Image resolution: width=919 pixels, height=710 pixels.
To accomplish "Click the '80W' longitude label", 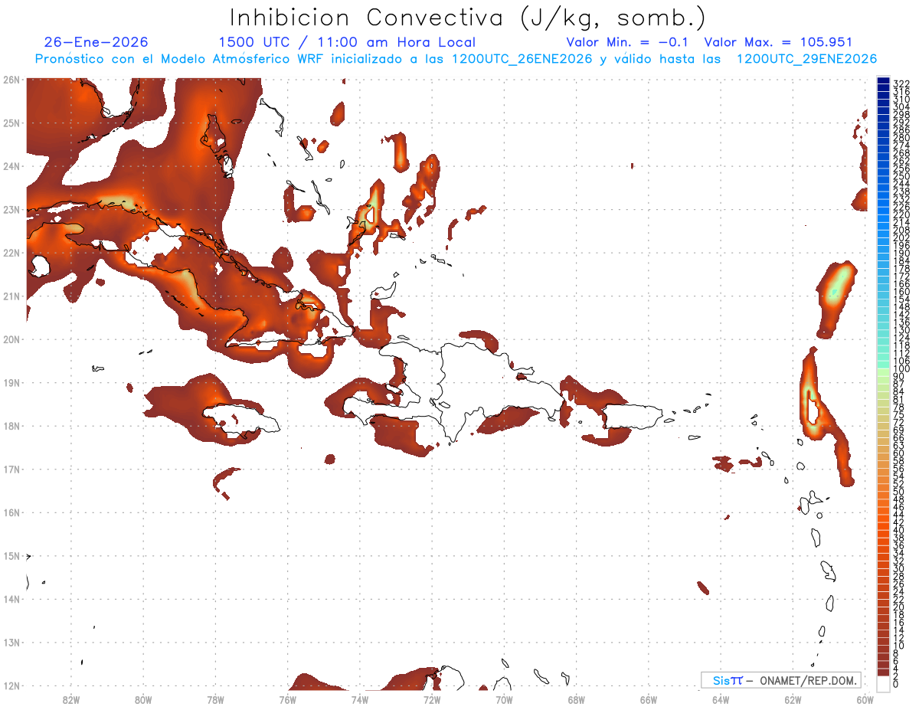I will pyautogui.click(x=143, y=699).
